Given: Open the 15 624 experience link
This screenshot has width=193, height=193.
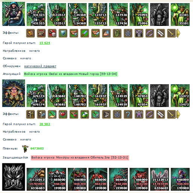Looking at the screenshot, I should [x=45, y=43].
